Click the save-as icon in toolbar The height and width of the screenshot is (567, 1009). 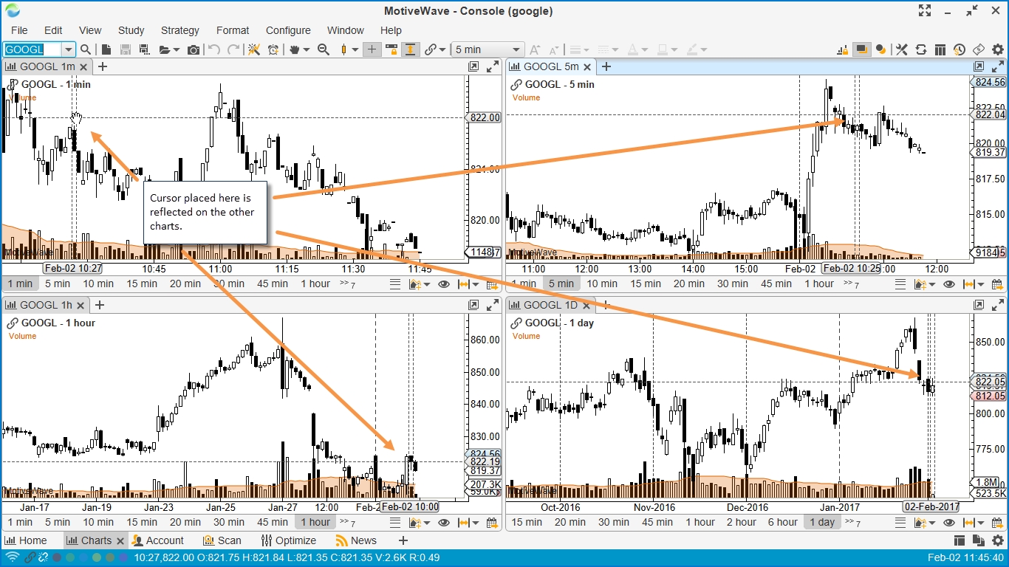[x=144, y=49]
